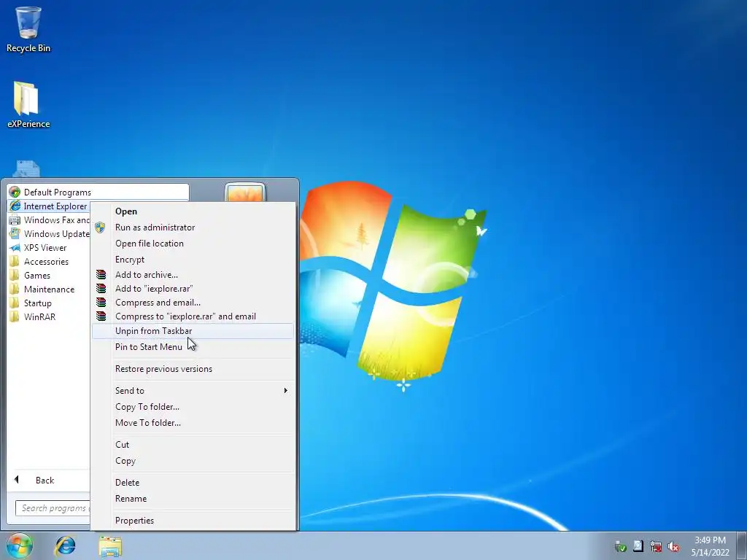747x560 pixels.
Task: Select Unpin from Taskbar
Action: click(x=193, y=331)
